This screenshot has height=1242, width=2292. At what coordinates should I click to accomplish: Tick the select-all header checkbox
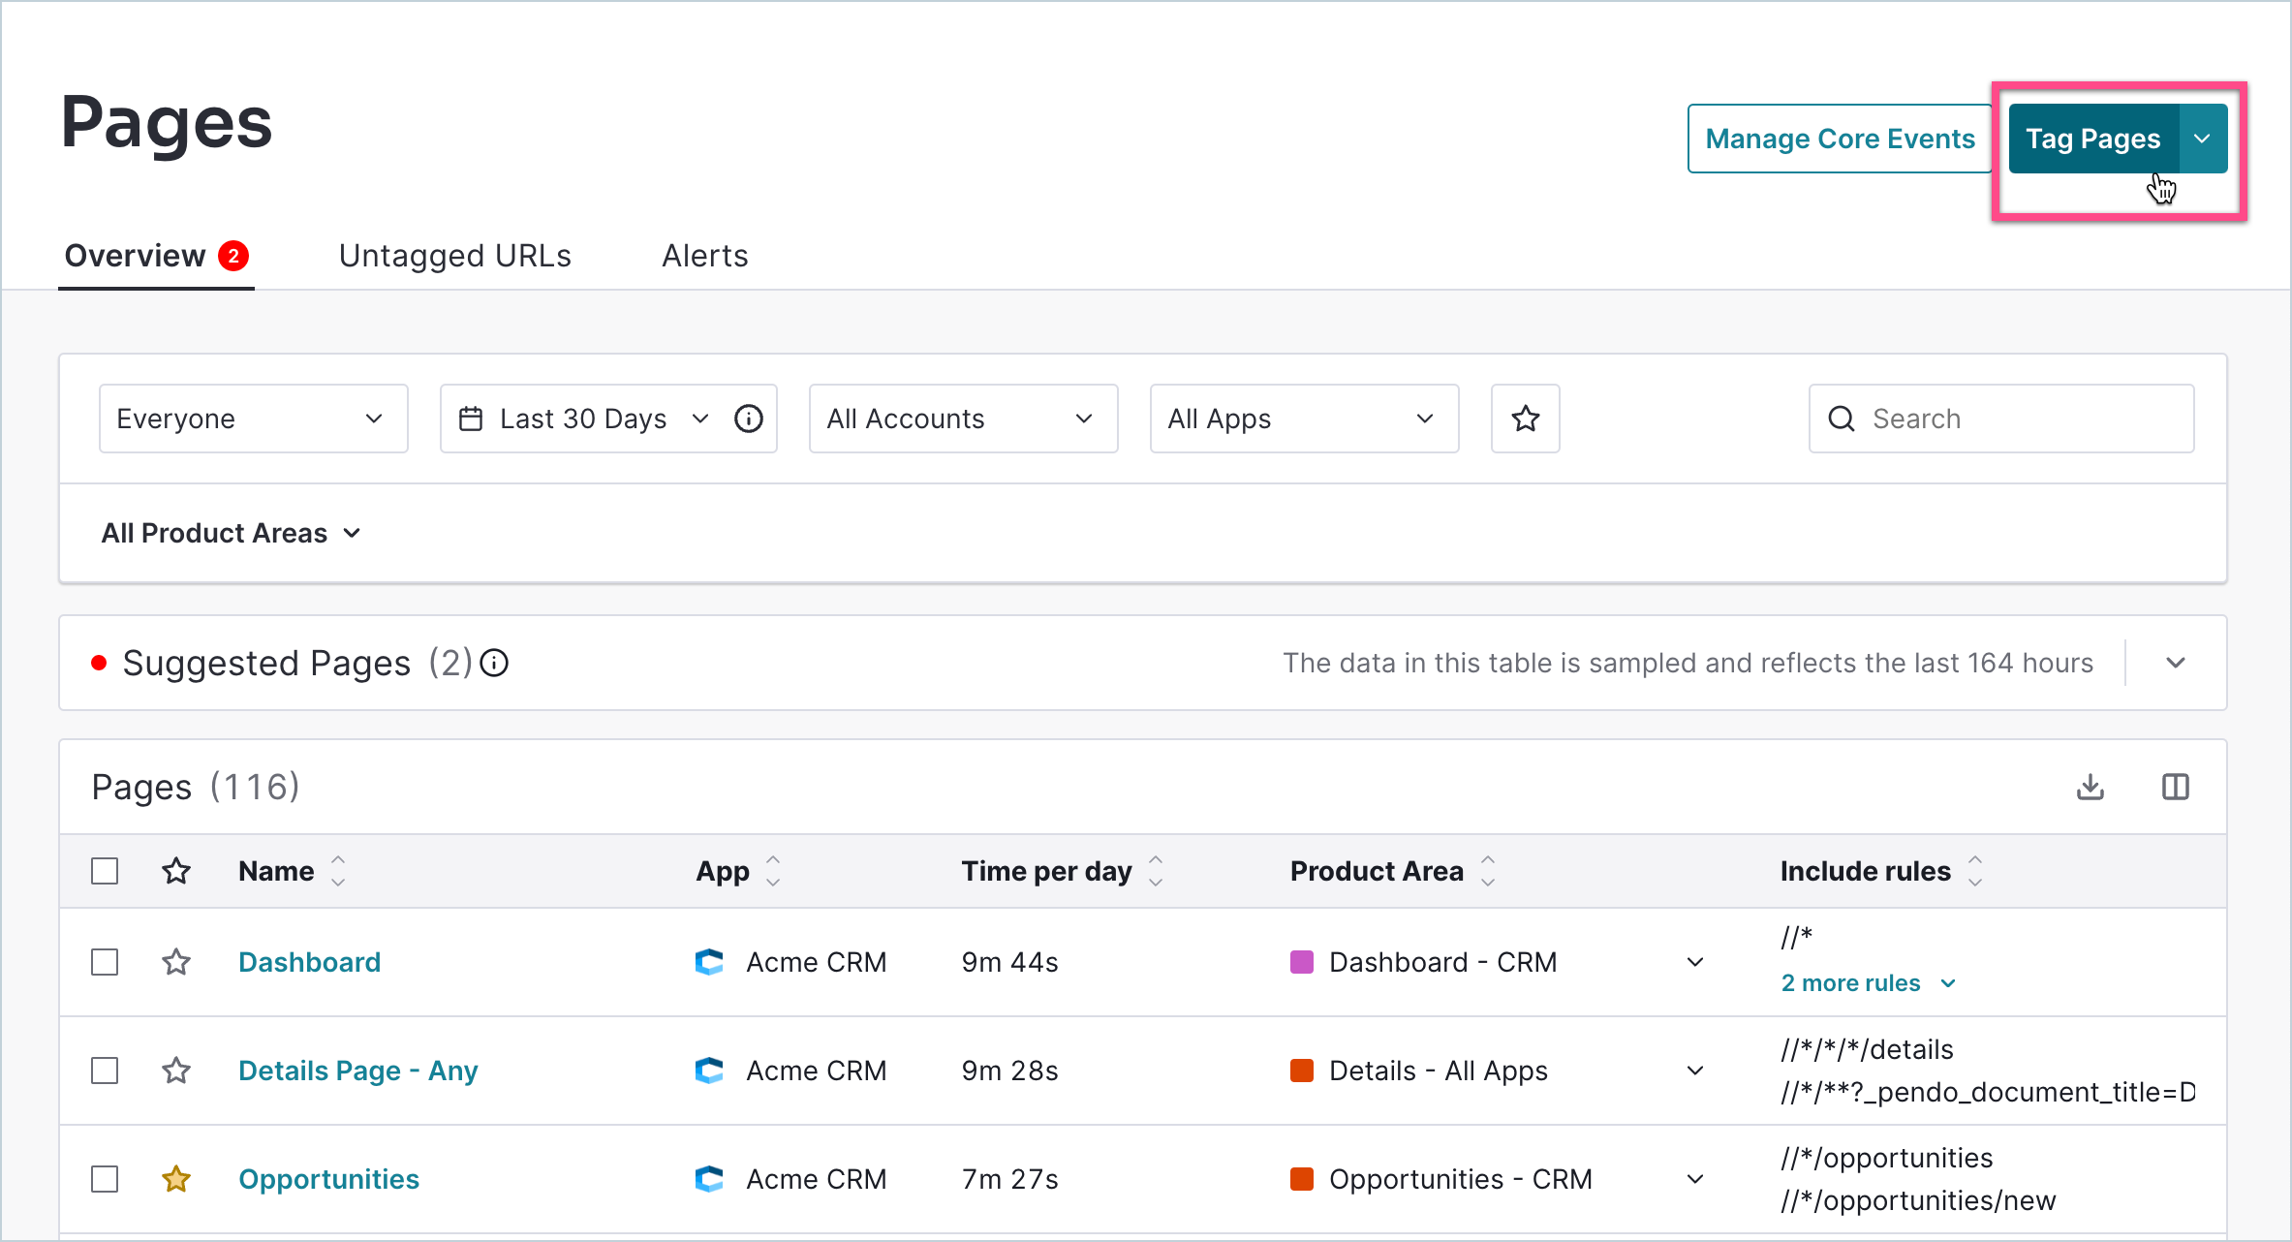coord(105,871)
